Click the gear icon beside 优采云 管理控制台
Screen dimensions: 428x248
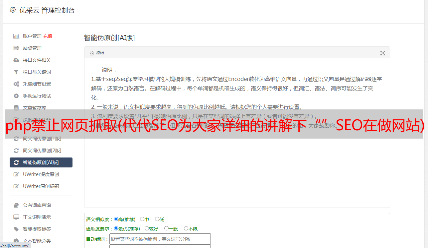pos(13,10)
